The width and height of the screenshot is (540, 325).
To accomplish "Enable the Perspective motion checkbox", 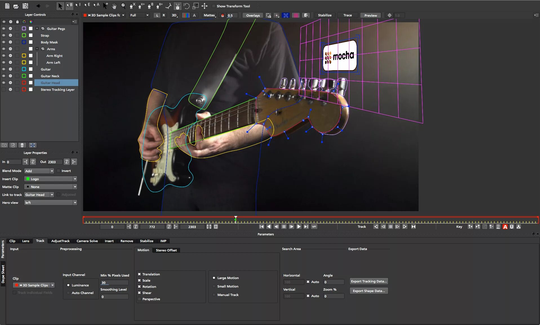I will pyautogui.click(x=139, y=299).
